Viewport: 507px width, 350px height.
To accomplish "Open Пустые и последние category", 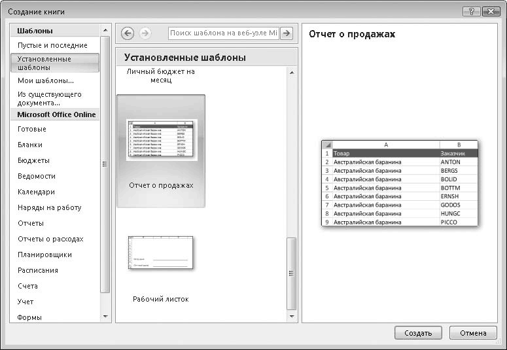I will click(x=52, y=45).
